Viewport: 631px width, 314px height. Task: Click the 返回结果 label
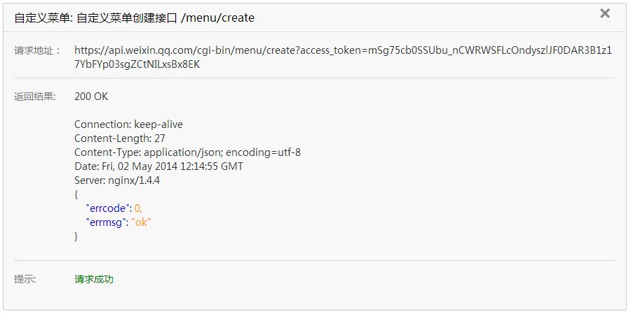(34, 97)
